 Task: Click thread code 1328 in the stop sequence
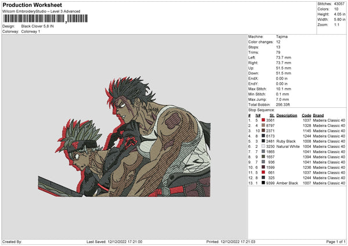307,125
